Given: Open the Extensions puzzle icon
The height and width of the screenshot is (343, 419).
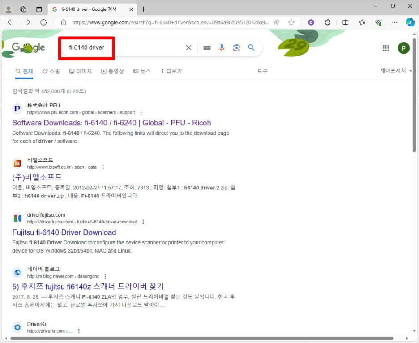Looking at the screenshot, I should (328, 22).
